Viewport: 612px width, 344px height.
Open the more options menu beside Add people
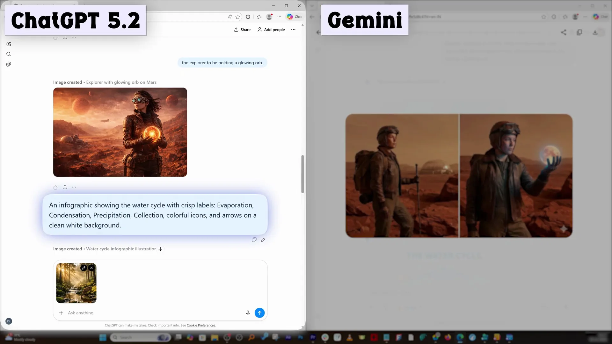click(x=293, y=29)
